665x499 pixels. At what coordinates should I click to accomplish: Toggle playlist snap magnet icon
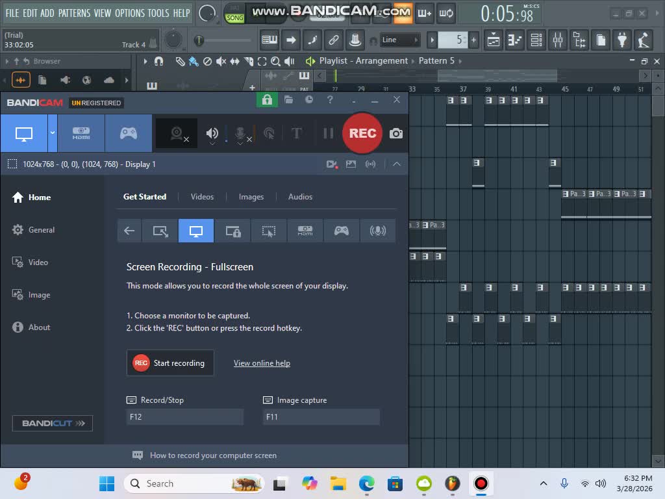[158, 62]
